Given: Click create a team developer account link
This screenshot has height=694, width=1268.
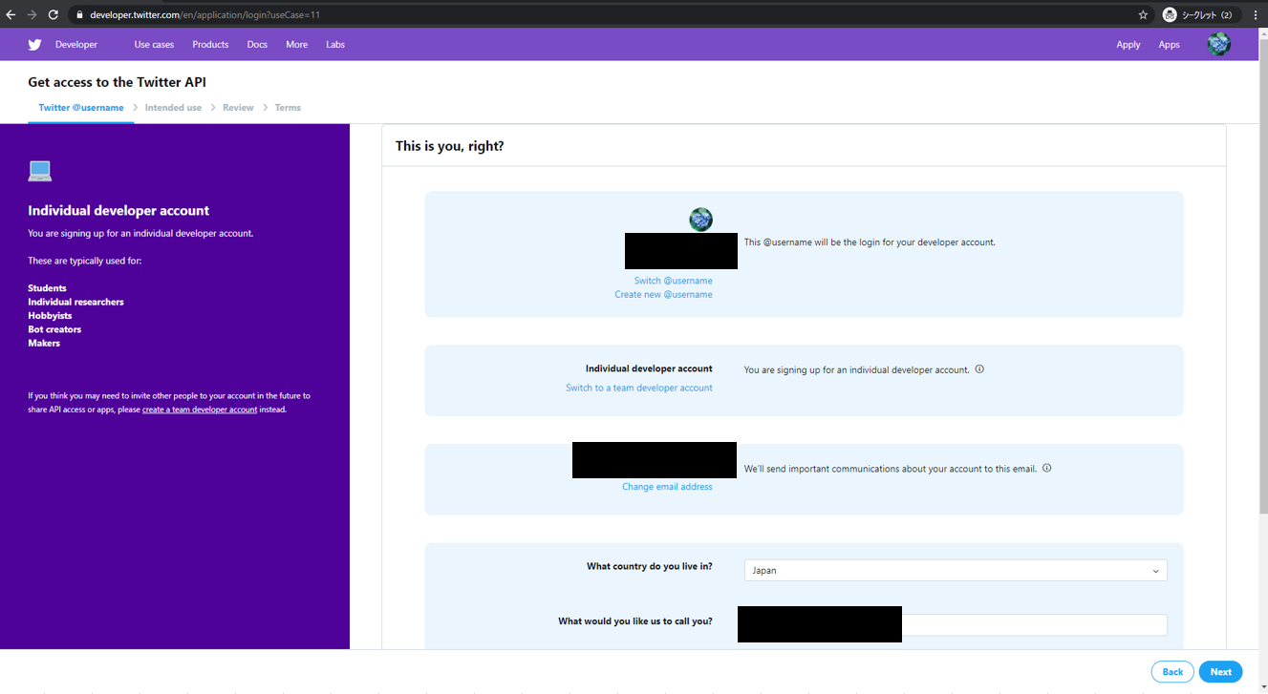Looking at the screenshot, I should pos(200,410).
